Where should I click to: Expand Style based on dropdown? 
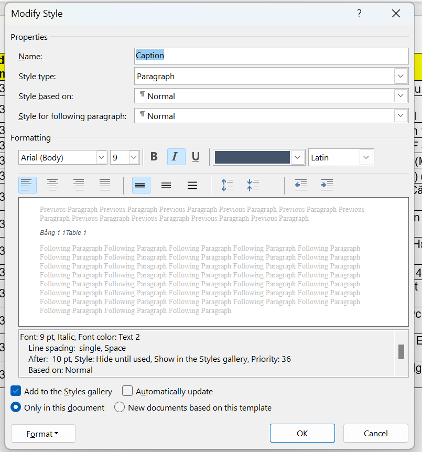click(x=401, y=96)
